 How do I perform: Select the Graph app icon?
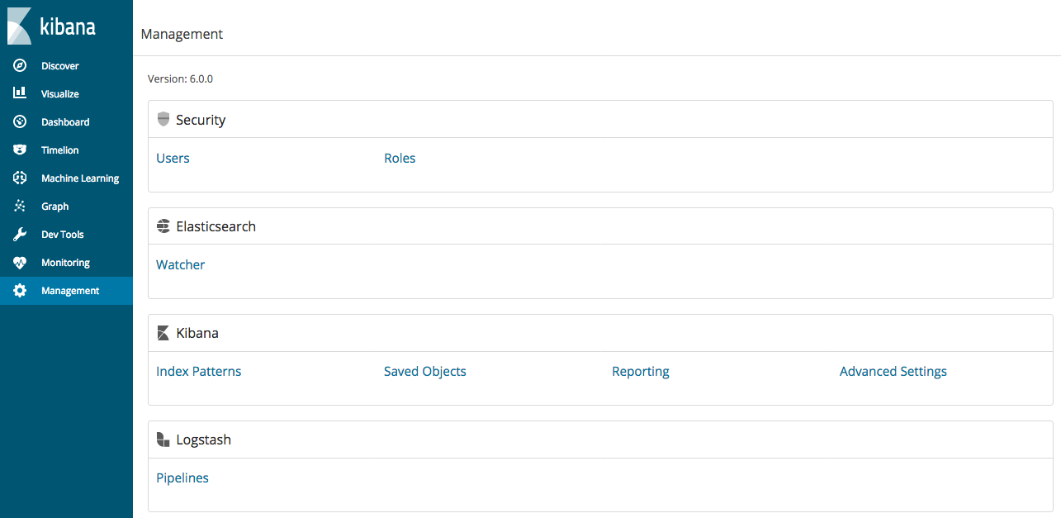point(19,206)
